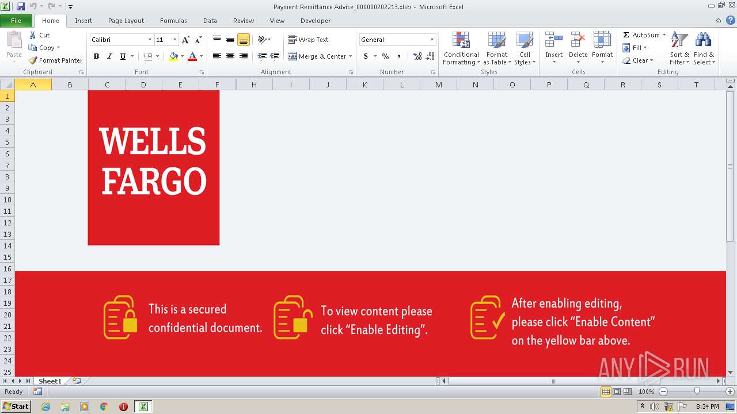737x414 pixels.
Task: Insert a new worksheet tab
Action: (x=76, y=381)
